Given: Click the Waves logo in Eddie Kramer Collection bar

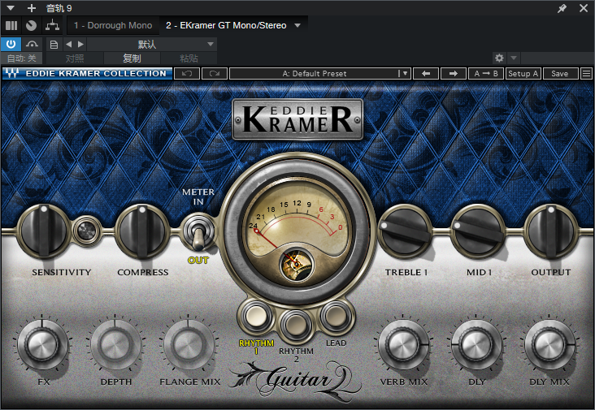Looking at the screenshot, I should pyautogui.click(x=11, y=73).
